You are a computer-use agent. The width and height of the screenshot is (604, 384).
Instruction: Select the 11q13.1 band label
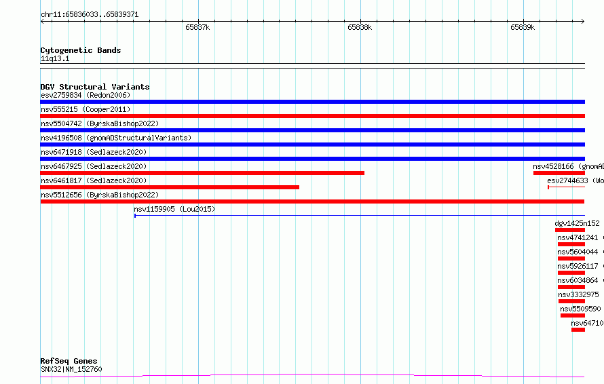pos(55,58)
